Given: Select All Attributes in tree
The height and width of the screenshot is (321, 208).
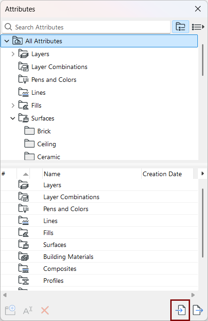Looking at the screenshot, I should click(x=99, y=41).
